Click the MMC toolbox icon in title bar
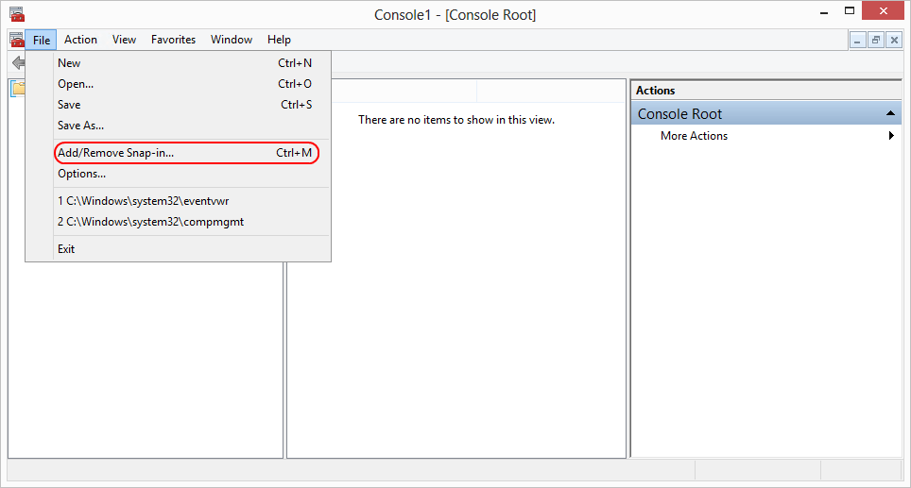The height and width of the screenshot is (488, 911). 16,14
